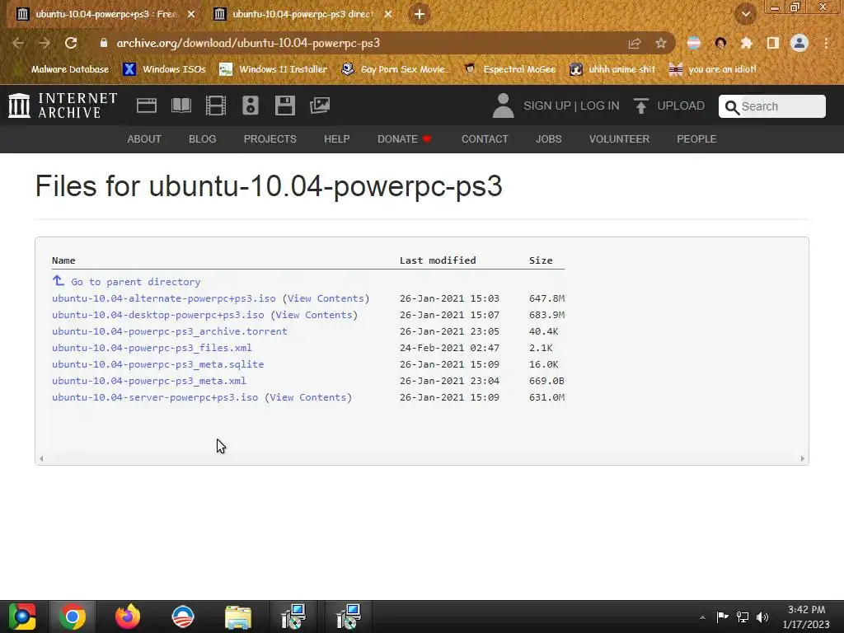Click DONATE in the navigation bar
This screenshot has height=633, width=844.
pos(404,138)
